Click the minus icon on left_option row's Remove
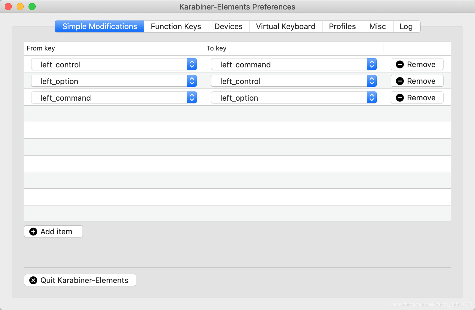 400,81
